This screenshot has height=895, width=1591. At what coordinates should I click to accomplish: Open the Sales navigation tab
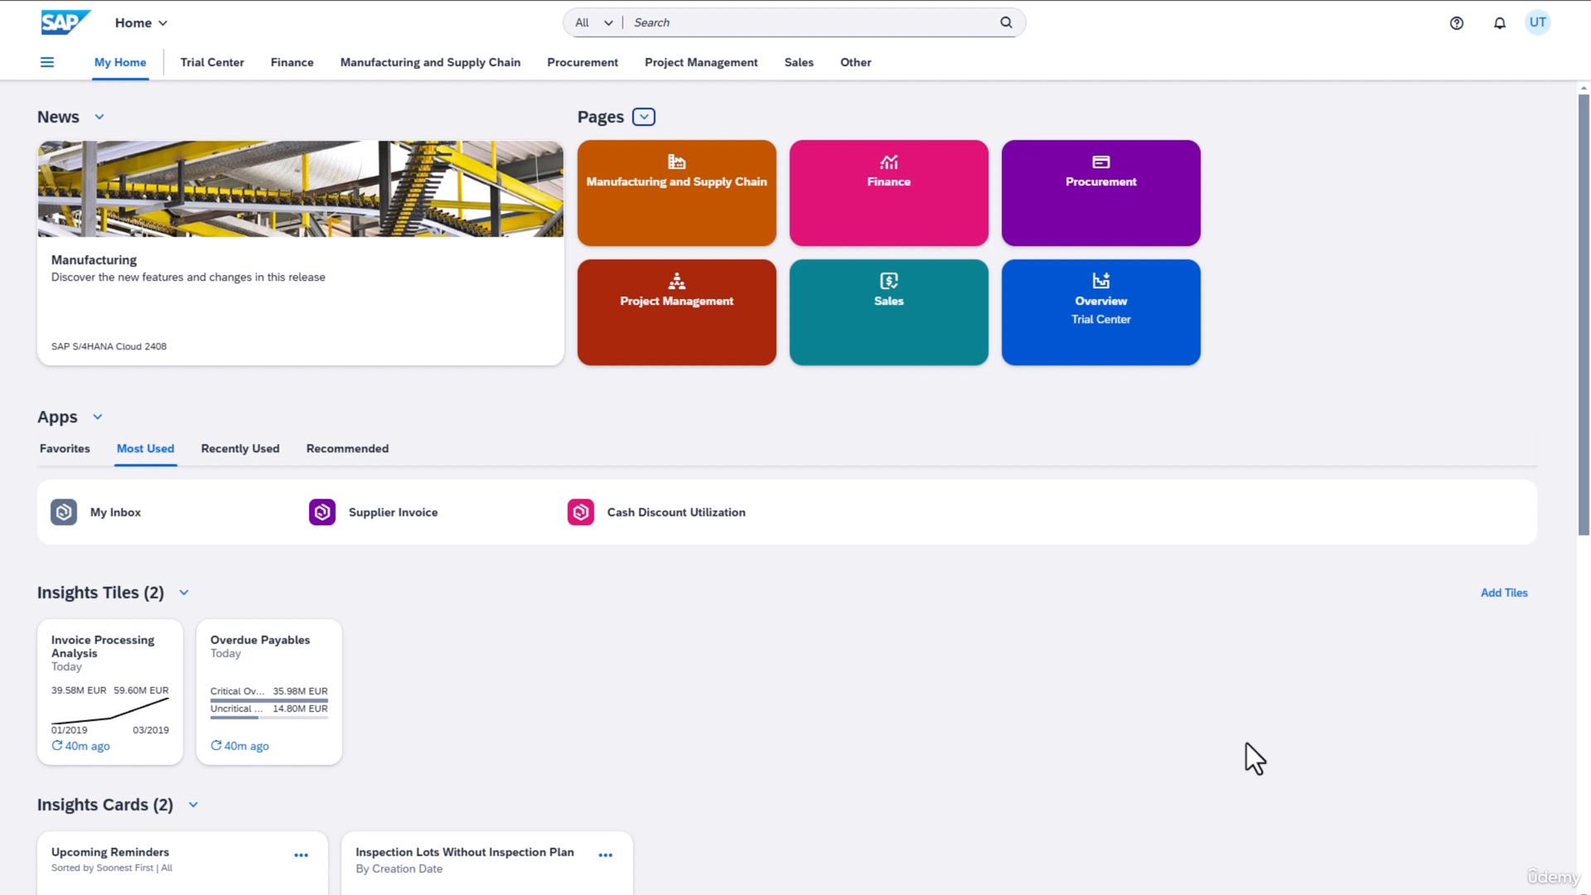click(799, 62)
